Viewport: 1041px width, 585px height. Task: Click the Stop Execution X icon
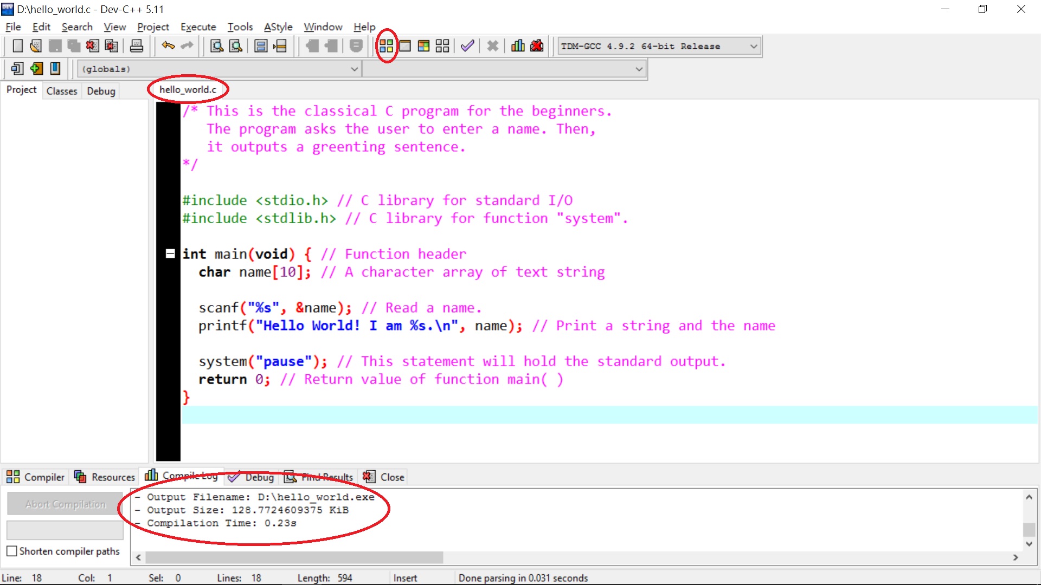(492, 46)
